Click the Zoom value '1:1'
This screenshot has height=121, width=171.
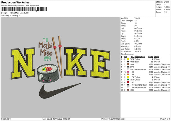point(165,12)
